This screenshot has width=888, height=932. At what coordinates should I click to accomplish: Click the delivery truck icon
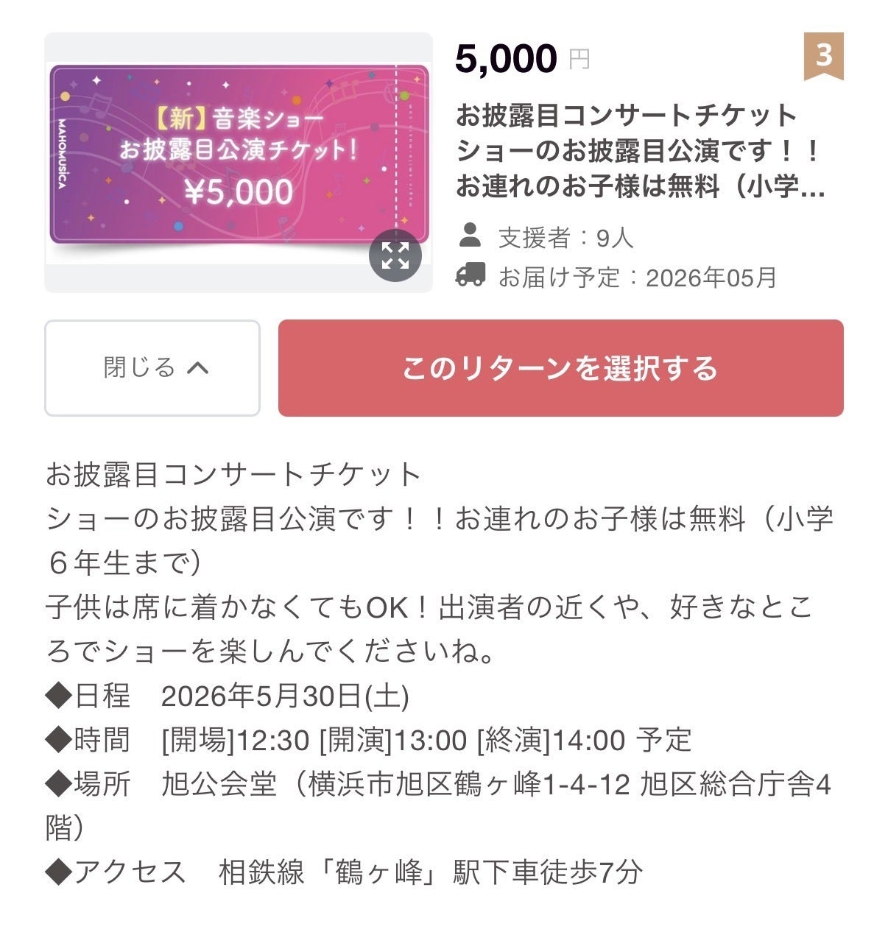point(471,276)
